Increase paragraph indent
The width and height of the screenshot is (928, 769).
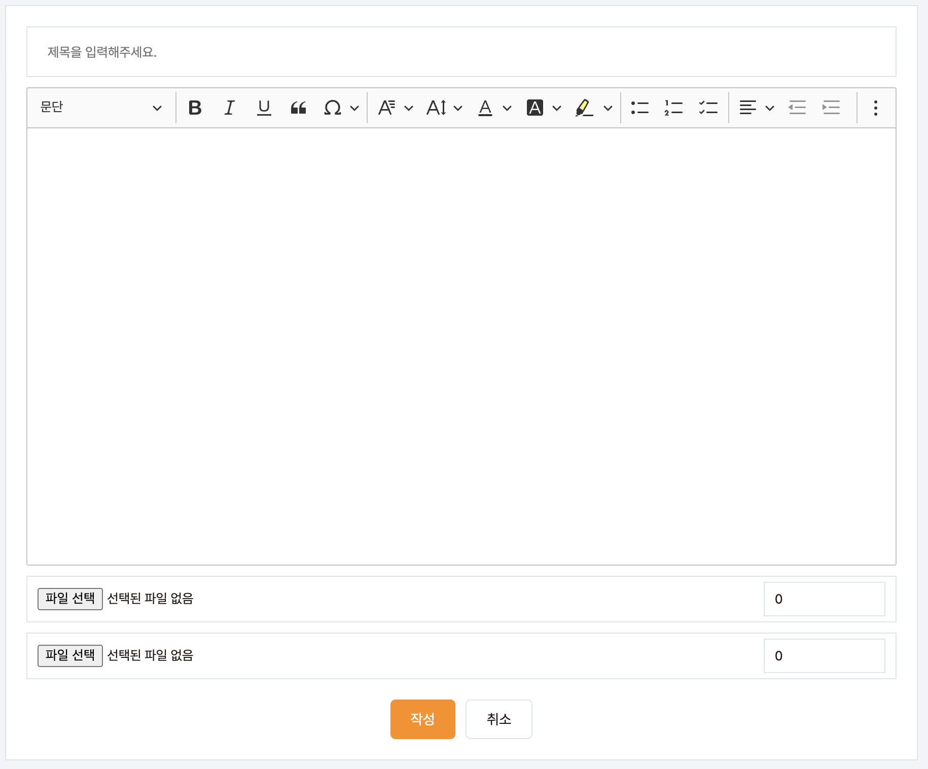tap(831, 108)
